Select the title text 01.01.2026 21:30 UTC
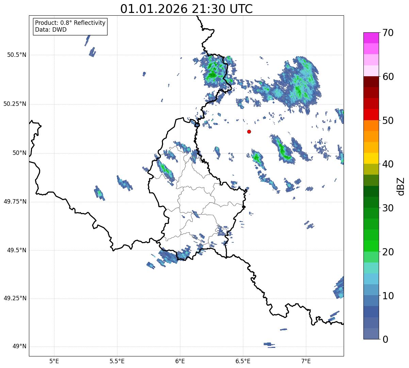 tap(186, 9)
